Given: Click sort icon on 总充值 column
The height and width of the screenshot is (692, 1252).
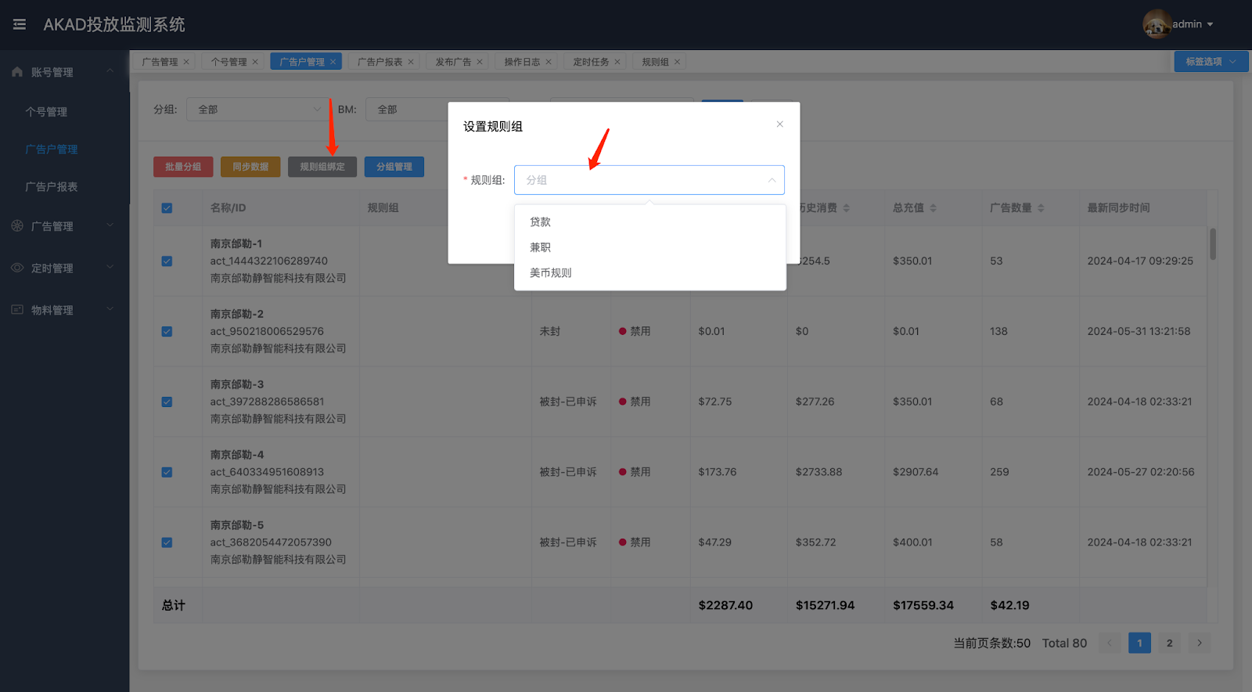Looking at the screenshot, I should pos(934,208).
